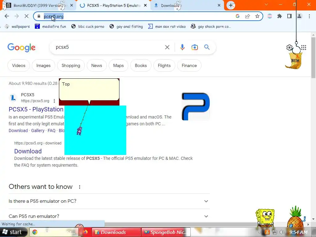This screenshot has height=237, width=316.
Task: Open the SpongeBob Nic... taskbar window
Action: tap(166, 232)
